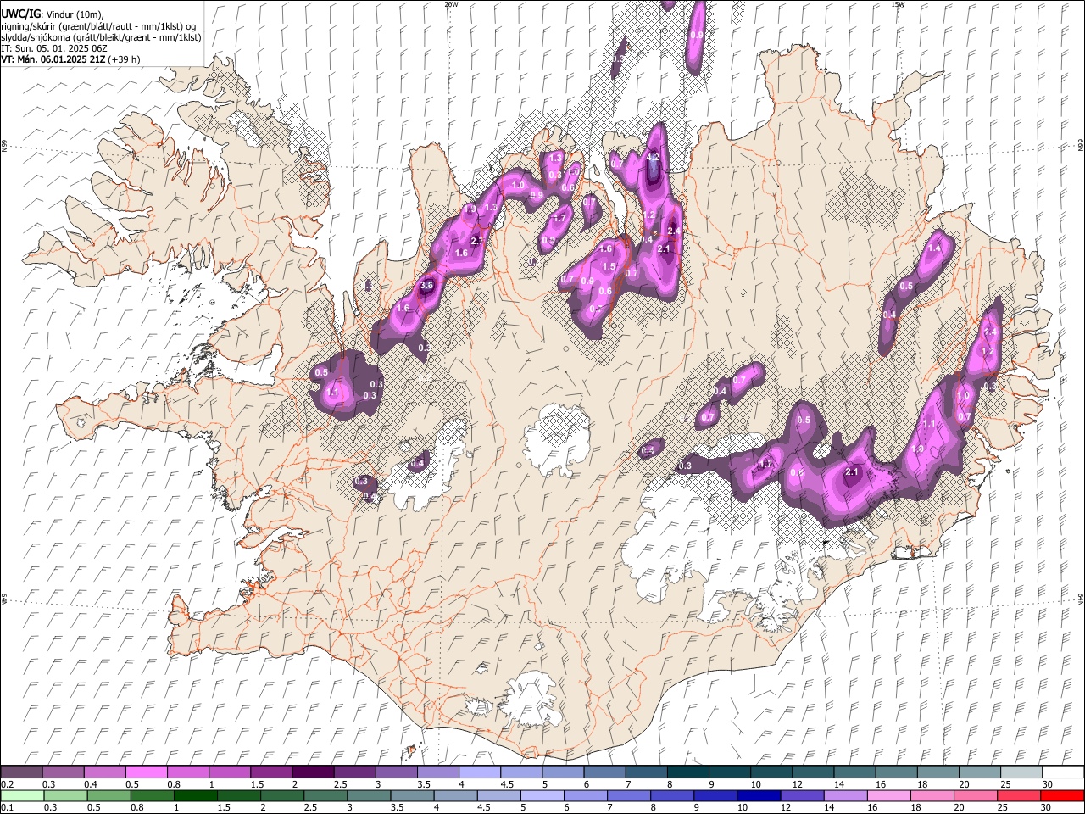Select the 20–25 hot pink rain swatch
Screen dimensions: 1085x814
pyautogui.click(x=976, y=795)
